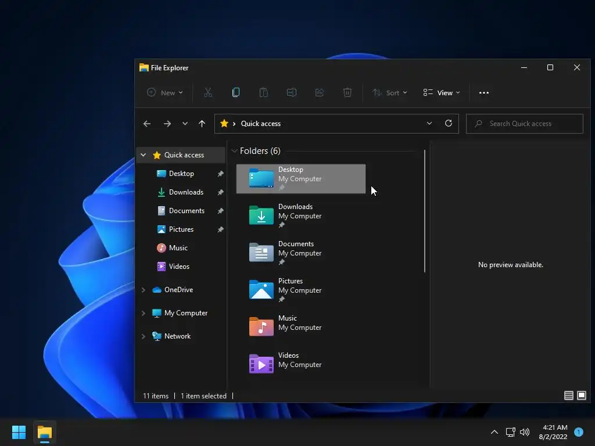
Task: Click the Copy icon in toolbar
Action: [x=236, y=92]
